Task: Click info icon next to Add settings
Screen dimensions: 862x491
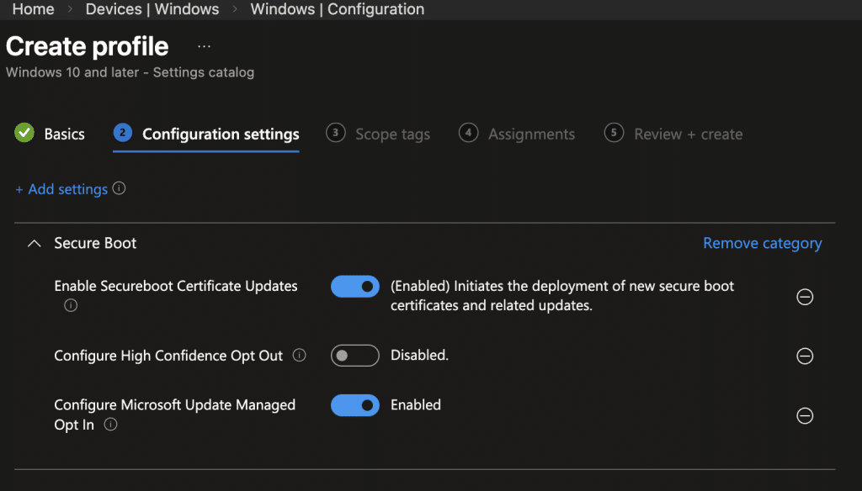Action: 120,189
